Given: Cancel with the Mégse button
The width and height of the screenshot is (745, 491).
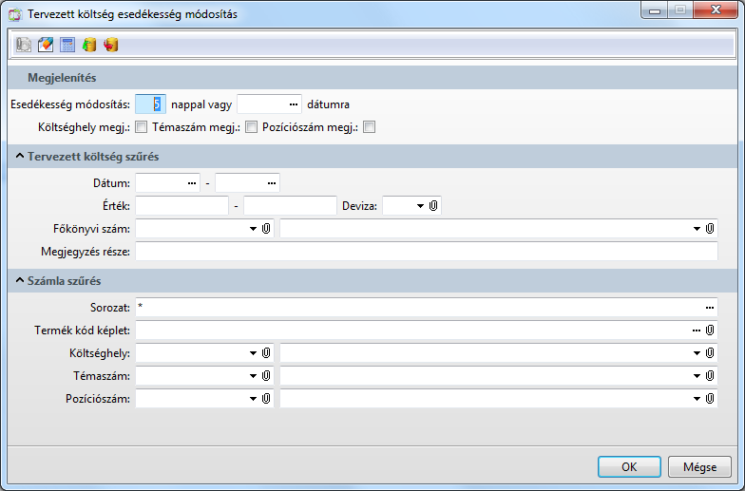Looking at the screenshot, I should tap(699, 467).
